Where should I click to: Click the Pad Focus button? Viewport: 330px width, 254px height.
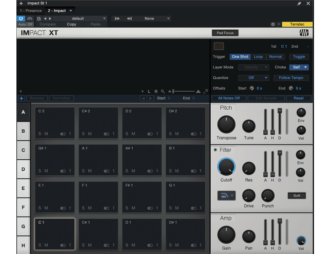225,33
